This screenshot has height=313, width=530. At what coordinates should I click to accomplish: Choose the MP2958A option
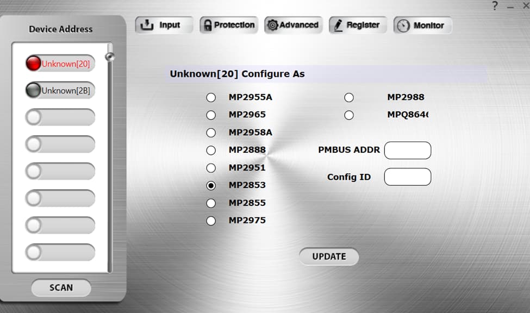(211, 133)
